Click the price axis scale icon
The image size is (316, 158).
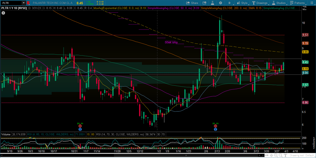305,8
